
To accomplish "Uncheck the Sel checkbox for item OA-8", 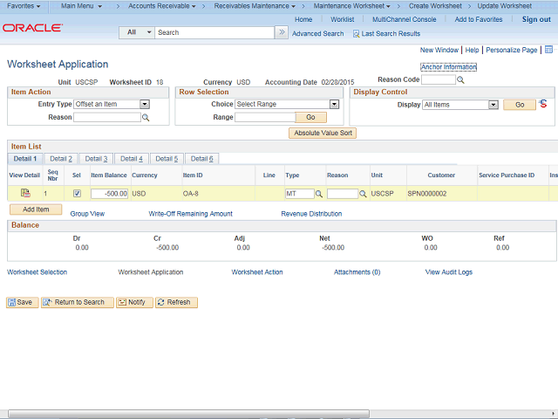I will 77,194.
